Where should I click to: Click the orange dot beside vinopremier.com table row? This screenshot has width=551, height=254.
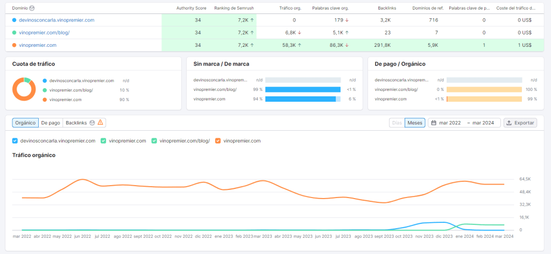[14, 45]
